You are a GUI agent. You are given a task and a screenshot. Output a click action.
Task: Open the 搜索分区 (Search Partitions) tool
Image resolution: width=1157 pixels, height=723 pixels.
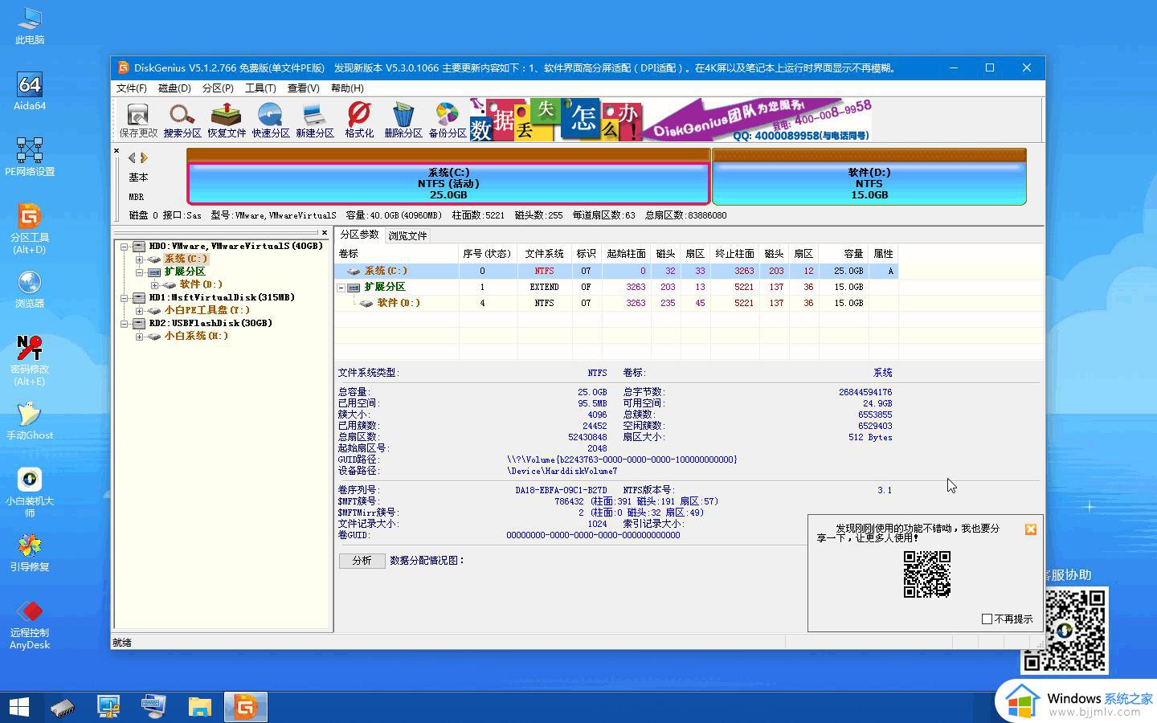pos(182,120)
